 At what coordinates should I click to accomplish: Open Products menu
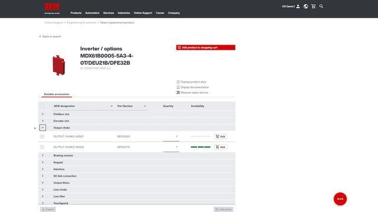(76, 13)
